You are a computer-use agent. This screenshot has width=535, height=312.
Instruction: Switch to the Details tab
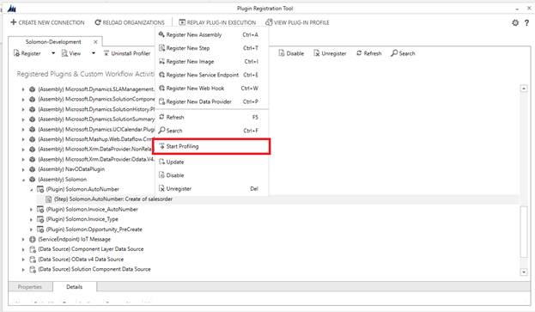[75, 287]
